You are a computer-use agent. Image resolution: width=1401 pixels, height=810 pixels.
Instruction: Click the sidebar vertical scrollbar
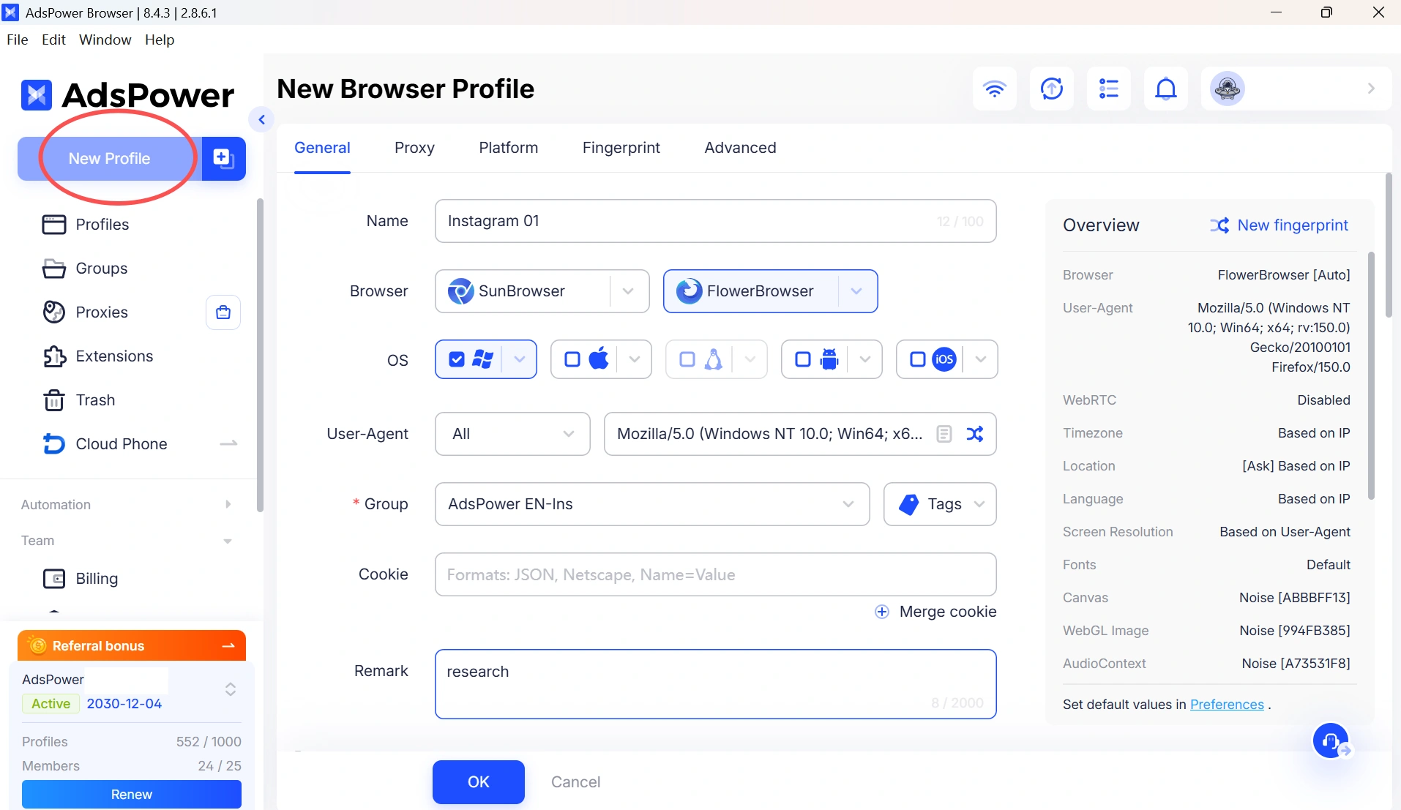tap(260, 355)
